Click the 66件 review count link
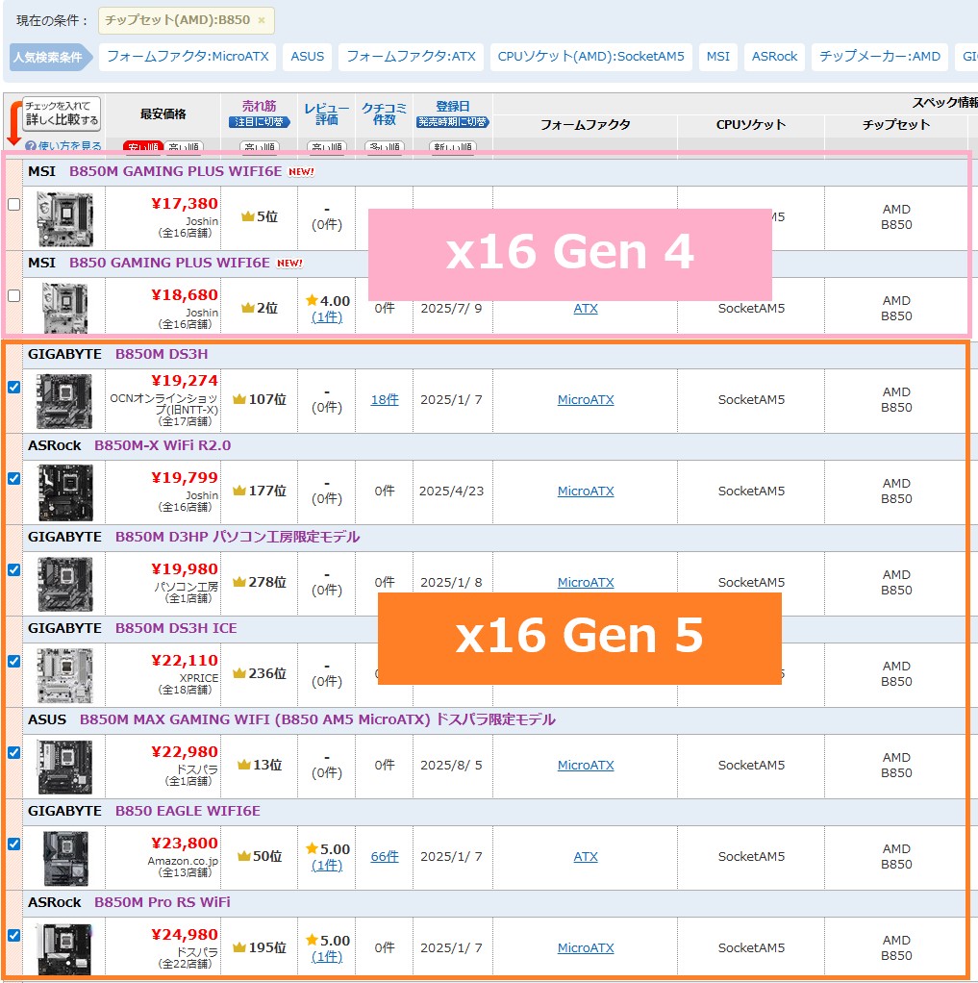 pos(384,856)
